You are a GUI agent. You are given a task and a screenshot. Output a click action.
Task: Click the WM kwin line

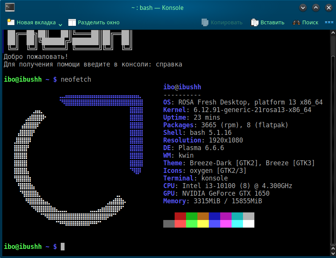tap(178, 155)
